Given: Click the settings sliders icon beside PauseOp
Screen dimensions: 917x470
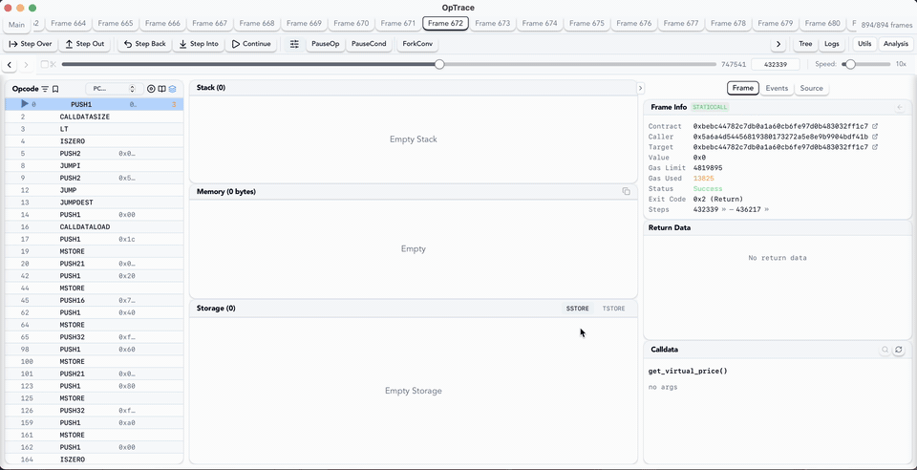Looking at the screenshot, I should (294, 44).
